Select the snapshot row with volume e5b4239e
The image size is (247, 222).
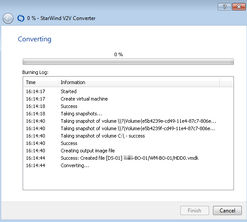point(128,121)
